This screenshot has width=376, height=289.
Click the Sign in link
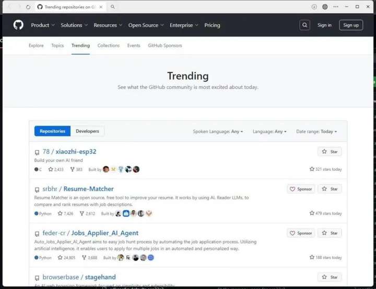(x=324, y=25)
